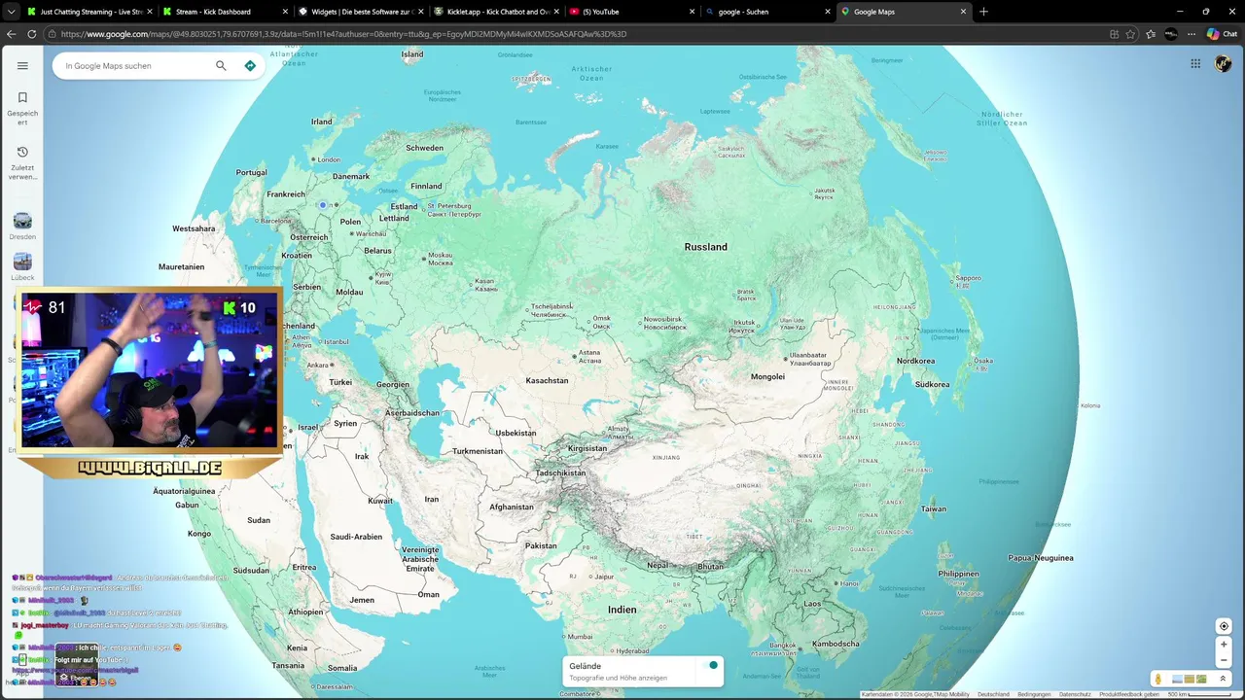
Task: Open Copilot Chat button
Action: click(x=1222, y=34)
